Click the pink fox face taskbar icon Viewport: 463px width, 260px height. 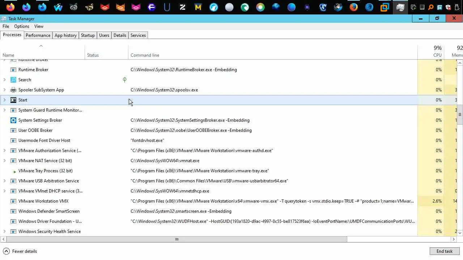pyautogui.click(x=136, y=7)
